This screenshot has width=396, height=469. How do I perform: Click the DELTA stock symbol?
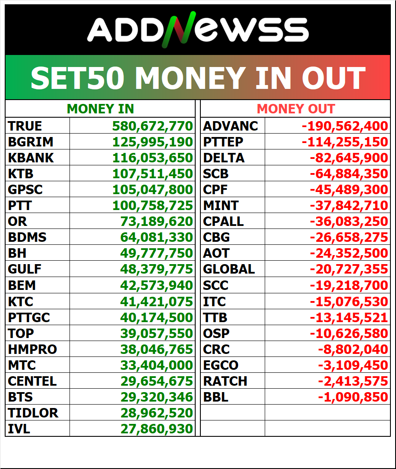coord(224,158)
